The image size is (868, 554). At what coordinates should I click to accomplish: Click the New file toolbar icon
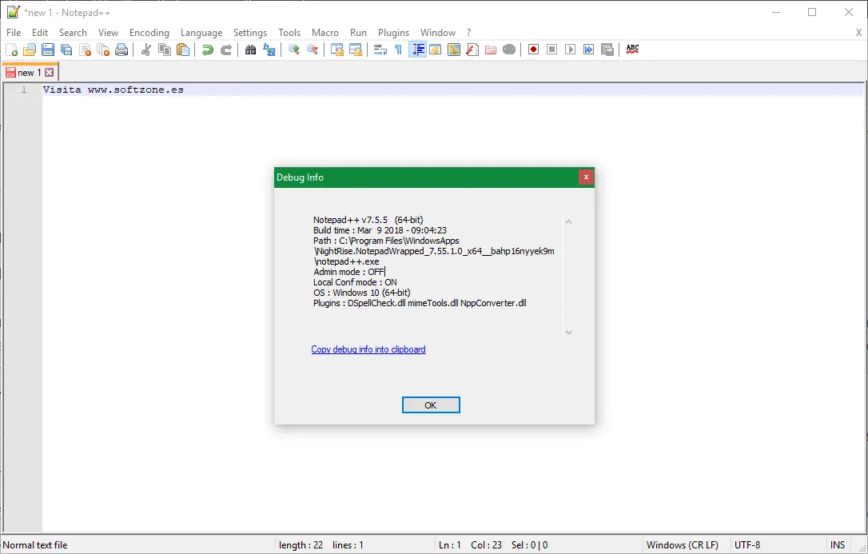(11, 50)
